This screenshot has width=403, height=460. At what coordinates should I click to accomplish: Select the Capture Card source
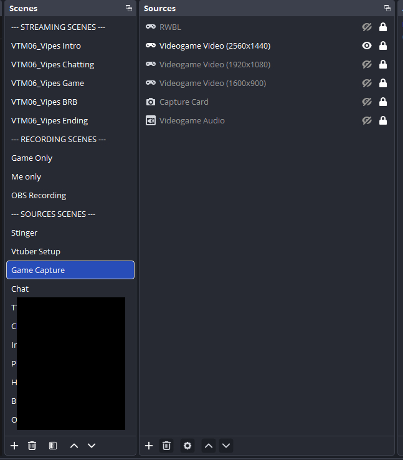pyautogui.click(x=184, y=102)
